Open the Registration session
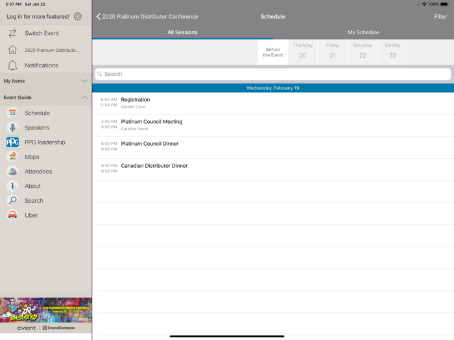This screenshot has width=454, height=340. 273,103
